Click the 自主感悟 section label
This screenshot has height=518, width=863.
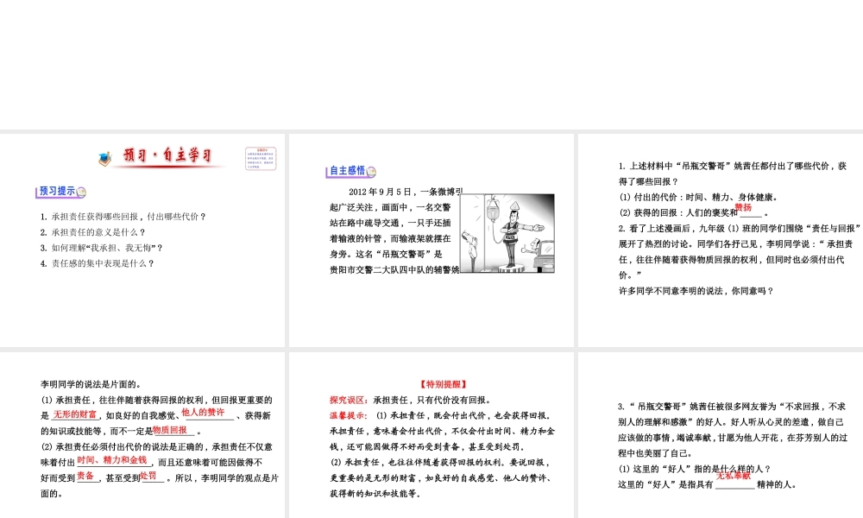click(x=347, y=171)
